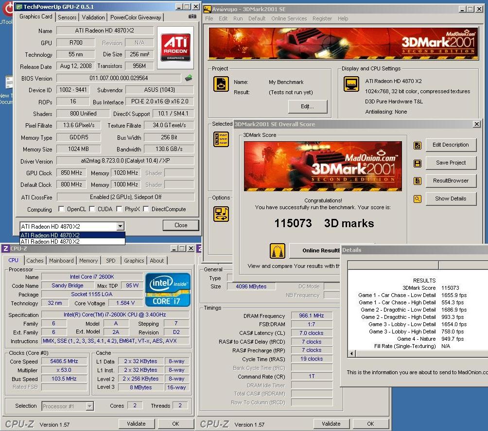The height and width of the screenshot is (431, 488).
Task: Open the Help menu in 3DMark2001
Action: tap(343, 18)
